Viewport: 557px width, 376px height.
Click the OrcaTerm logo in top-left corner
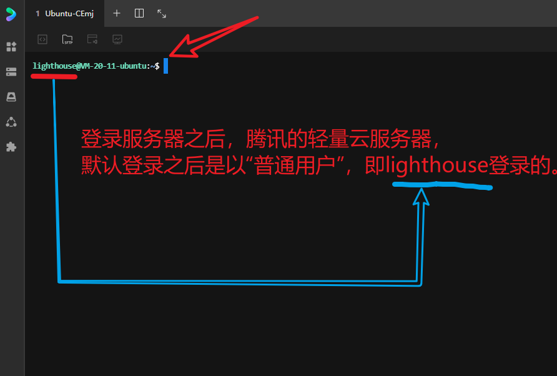tap(11, 14)
